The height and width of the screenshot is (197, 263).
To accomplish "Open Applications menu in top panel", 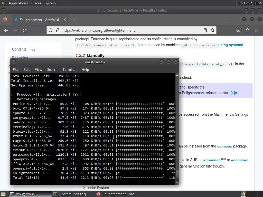I will tap(18, 3).
